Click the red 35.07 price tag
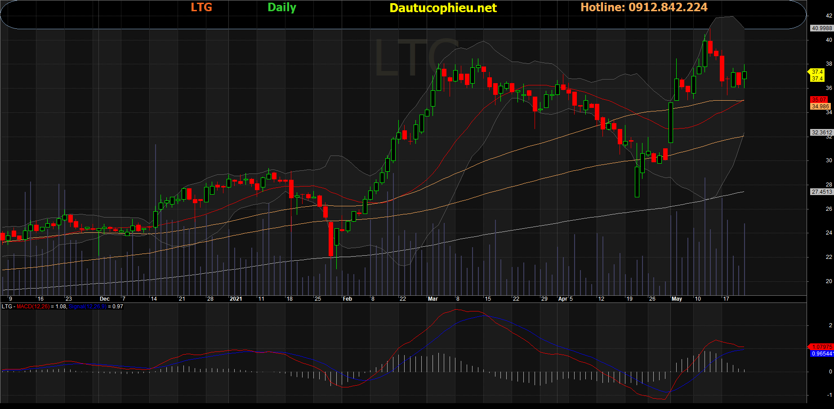Viewport: 834px width, 409px height. (x=819, y=100)
